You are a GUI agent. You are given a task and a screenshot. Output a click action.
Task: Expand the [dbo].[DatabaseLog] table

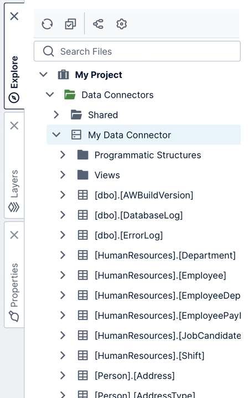coord(63,215)
